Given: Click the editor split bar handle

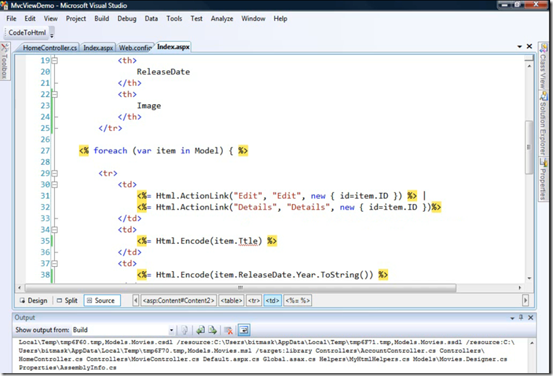Looking at the screenshot, I should pos(529,58).
